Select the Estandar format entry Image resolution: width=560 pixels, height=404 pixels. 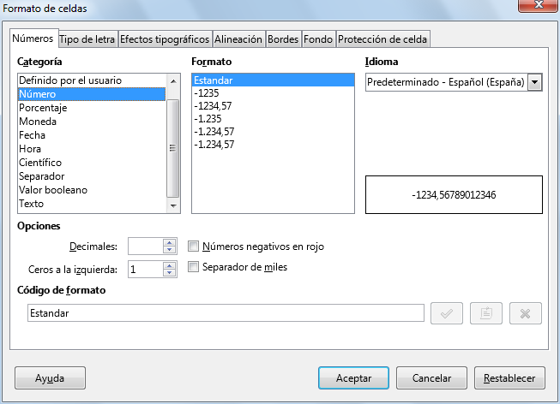click(274, 80)
